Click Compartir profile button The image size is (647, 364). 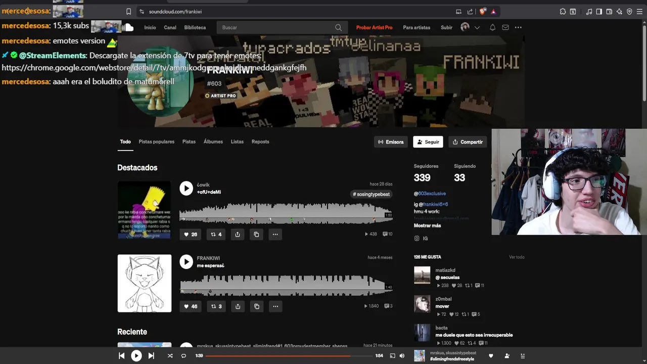tap(468, 142)
